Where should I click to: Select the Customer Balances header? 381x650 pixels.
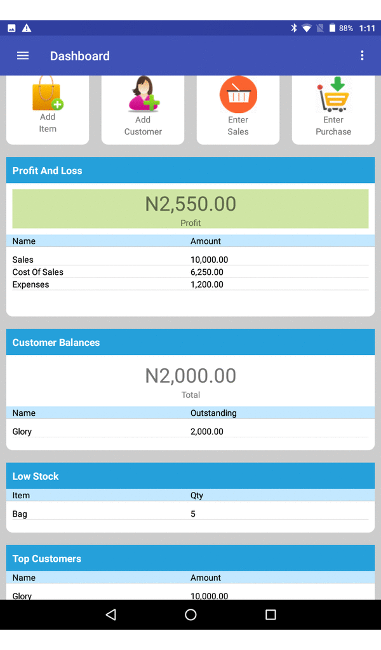click(x=190, y=342)
